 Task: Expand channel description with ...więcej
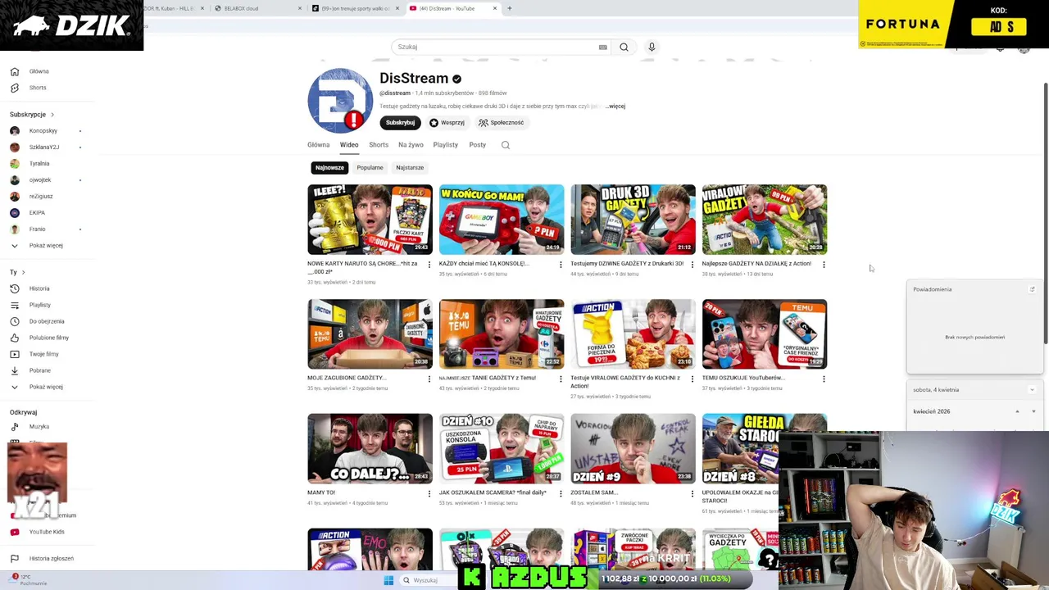pyautogui.click(x=615, y=107)
